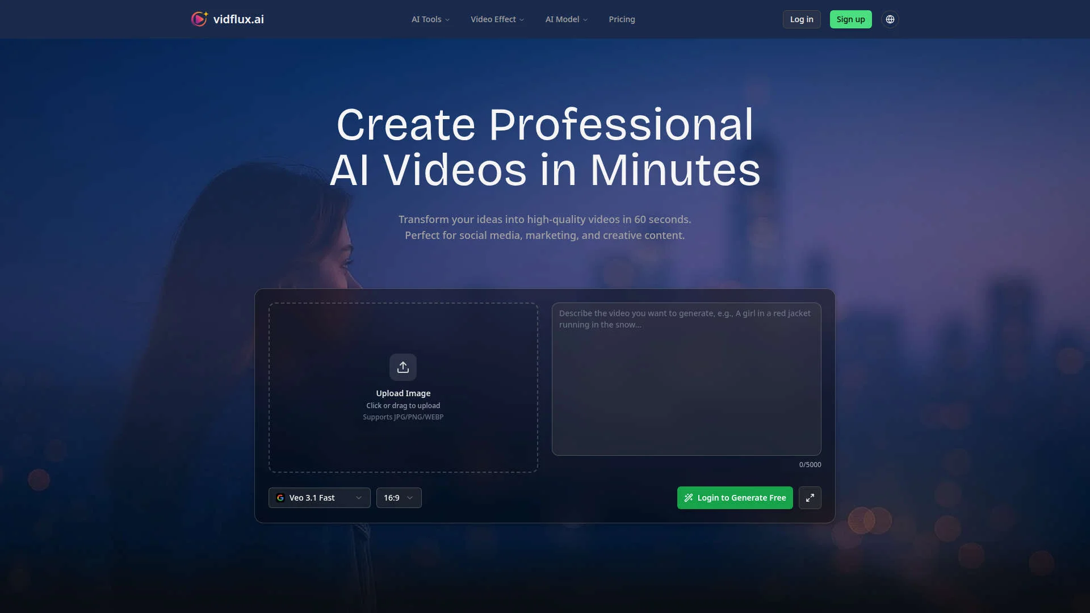The image size is (1090, 613).
Task: Open the AI Model dropdown
Action: point(565,19)
